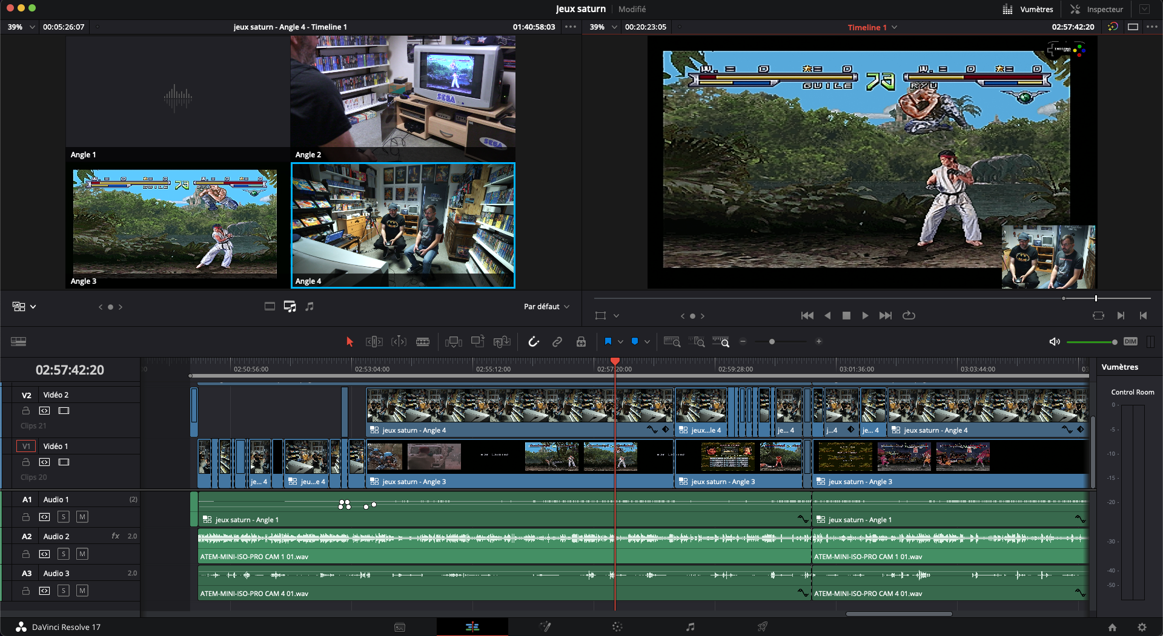Open the timeline view options icon

point(18,342)
